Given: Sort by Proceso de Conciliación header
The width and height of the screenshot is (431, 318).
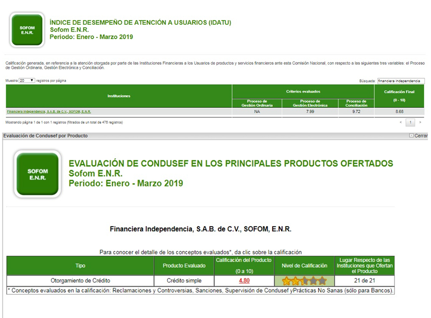Looking at the screenshot, I should coord(356,103).
